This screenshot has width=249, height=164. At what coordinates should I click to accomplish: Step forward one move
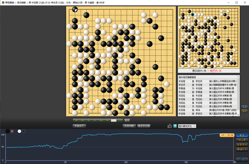click(x=95, y=121)
